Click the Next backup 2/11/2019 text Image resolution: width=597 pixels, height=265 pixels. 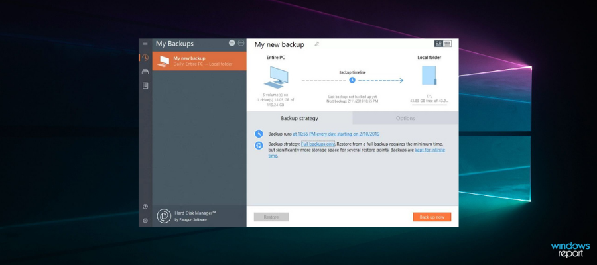click(352, 101)
